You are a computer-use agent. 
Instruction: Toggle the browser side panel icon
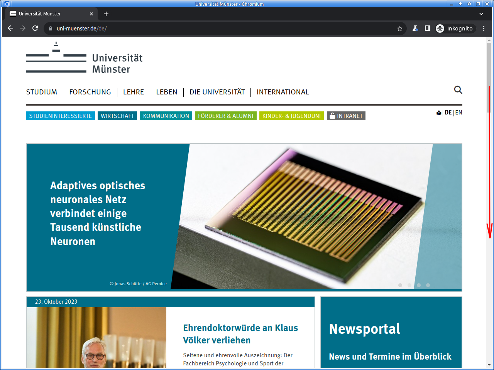(x=427, y=28)
